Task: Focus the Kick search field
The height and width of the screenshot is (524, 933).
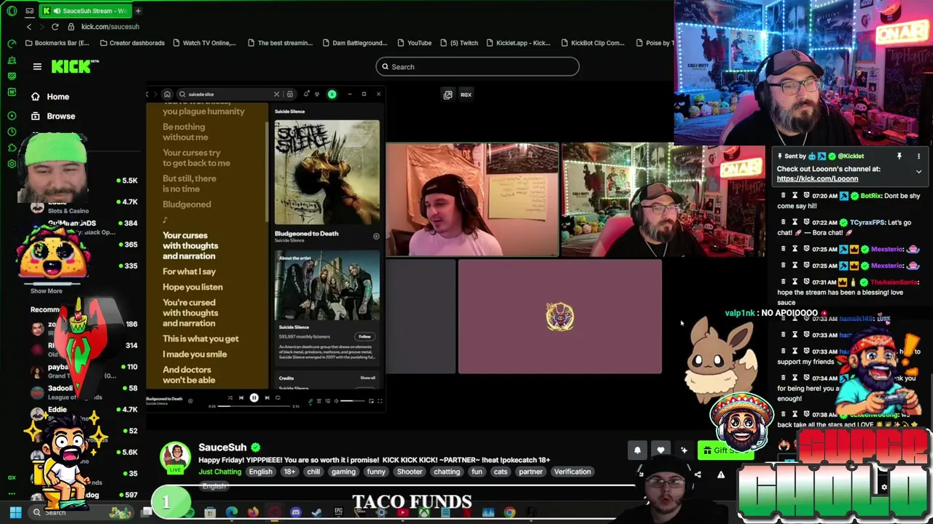Action: coord(477,67)
